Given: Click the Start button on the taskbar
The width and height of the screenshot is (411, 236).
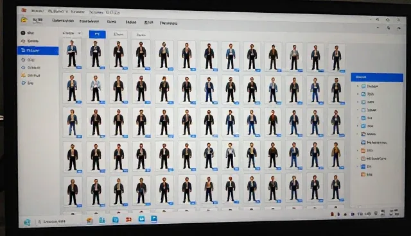Looking at the screenshot, I should 27,222.
